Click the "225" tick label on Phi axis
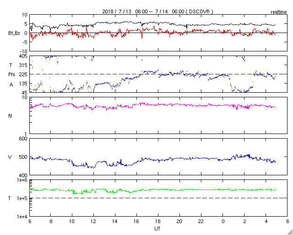 24,74
